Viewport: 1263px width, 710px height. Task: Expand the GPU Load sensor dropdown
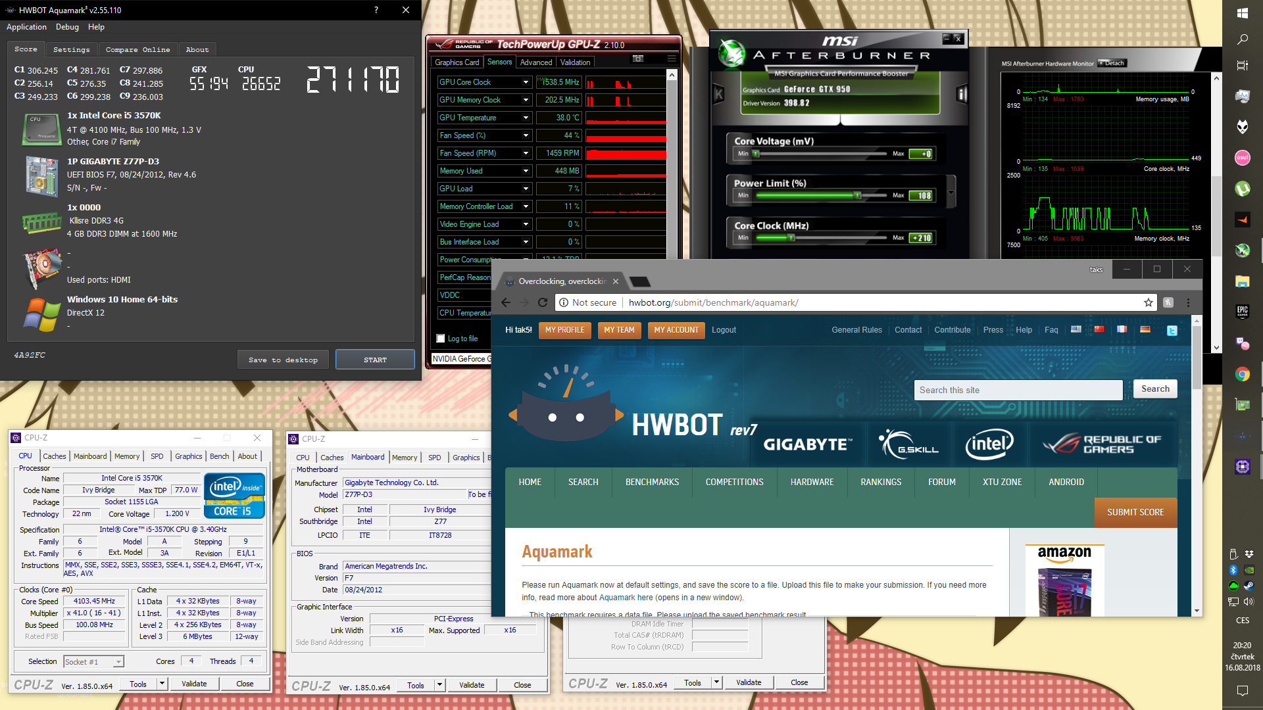(x=526, y=189)
